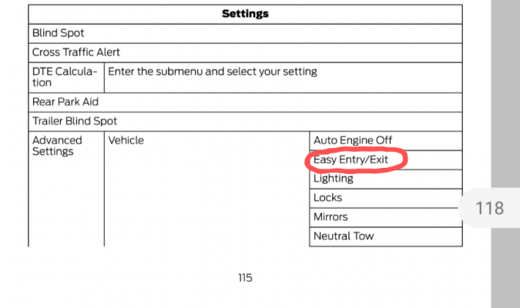
Task: Select the Lighting entry
Action: pos(386,179)
